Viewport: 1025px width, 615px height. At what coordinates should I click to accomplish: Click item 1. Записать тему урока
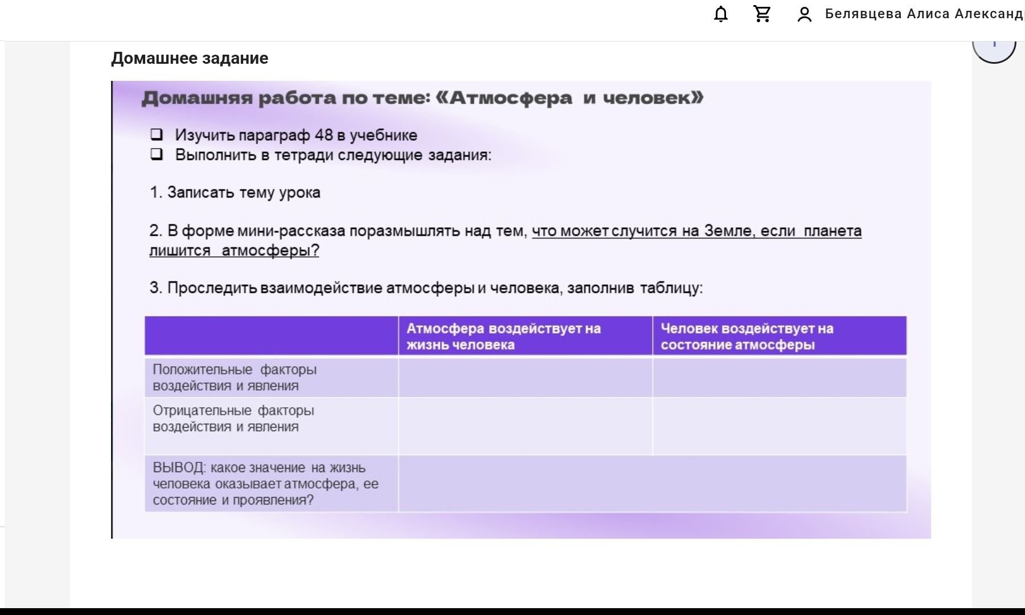coord(235,192)
